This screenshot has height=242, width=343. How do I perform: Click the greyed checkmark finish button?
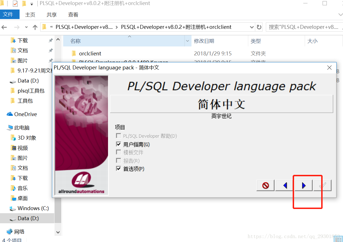323,185
